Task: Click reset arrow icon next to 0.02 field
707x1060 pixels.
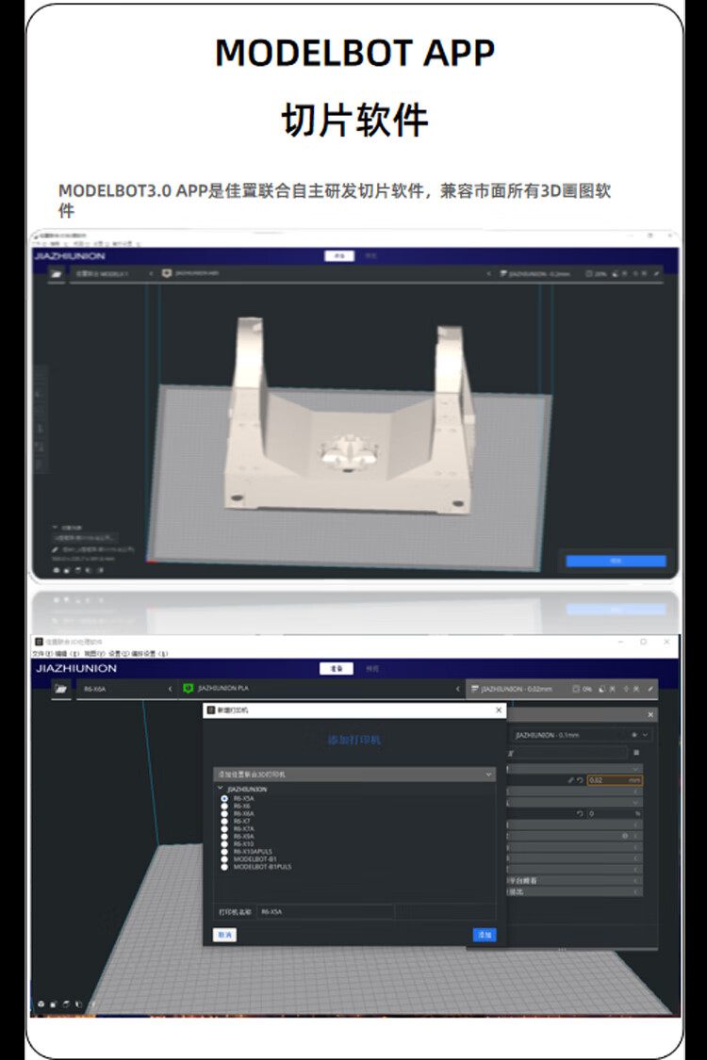Action: pyautogui.click(x=580, y=780)
